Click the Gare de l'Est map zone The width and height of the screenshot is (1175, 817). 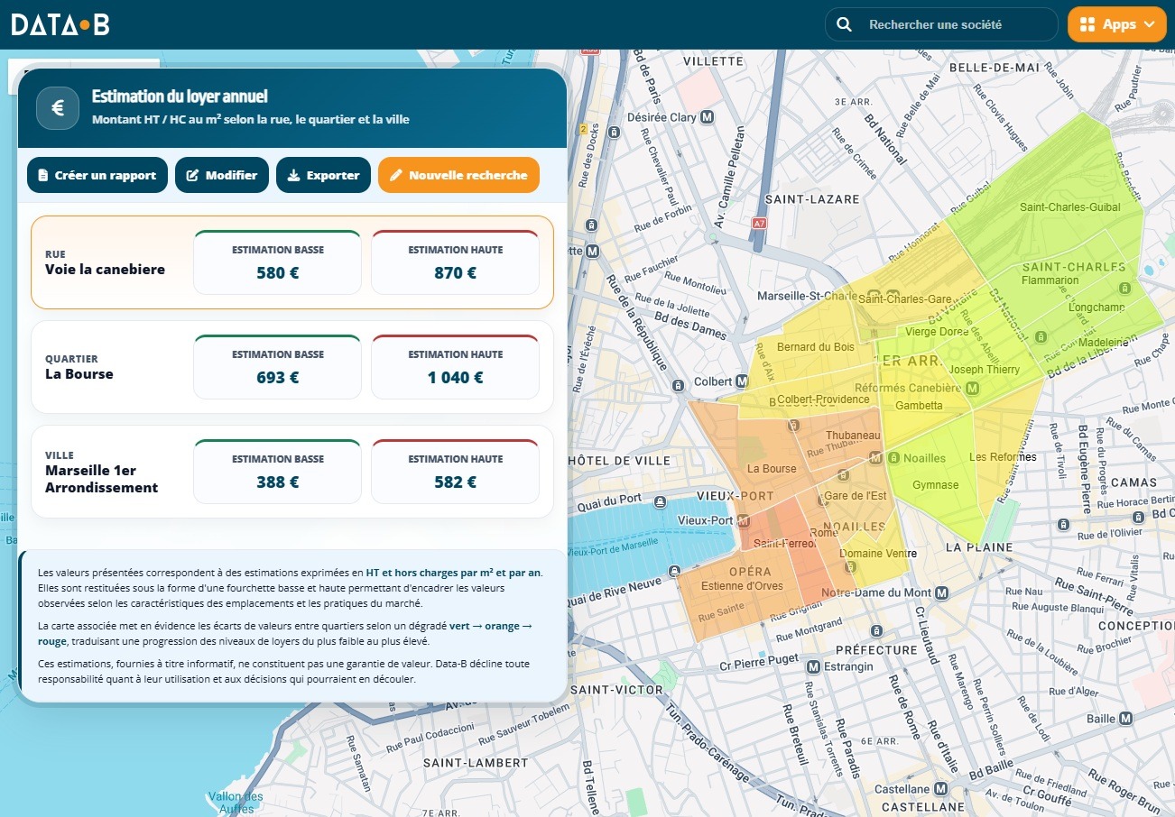click(x=856, y=496)
